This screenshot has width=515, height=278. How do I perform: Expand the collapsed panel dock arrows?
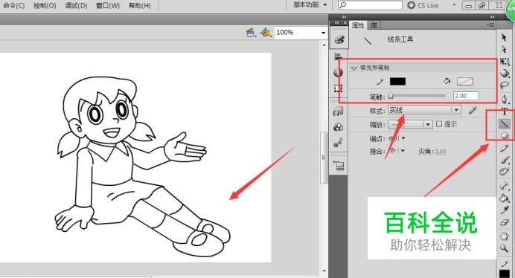(344, 17)
